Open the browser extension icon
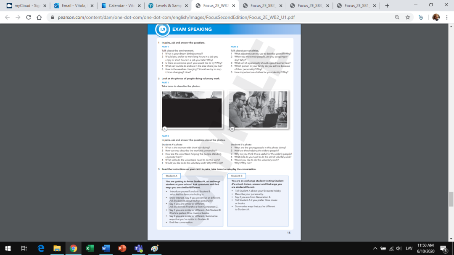 click(x=421, y=17)
